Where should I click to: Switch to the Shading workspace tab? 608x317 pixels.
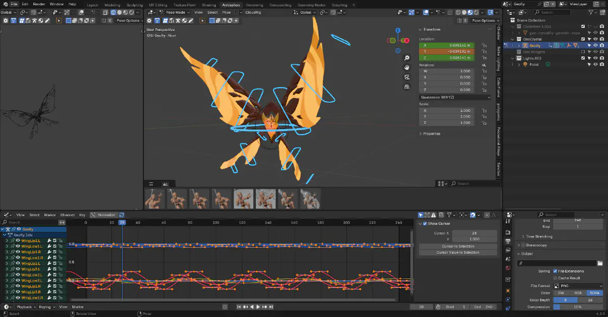[209, 5]
